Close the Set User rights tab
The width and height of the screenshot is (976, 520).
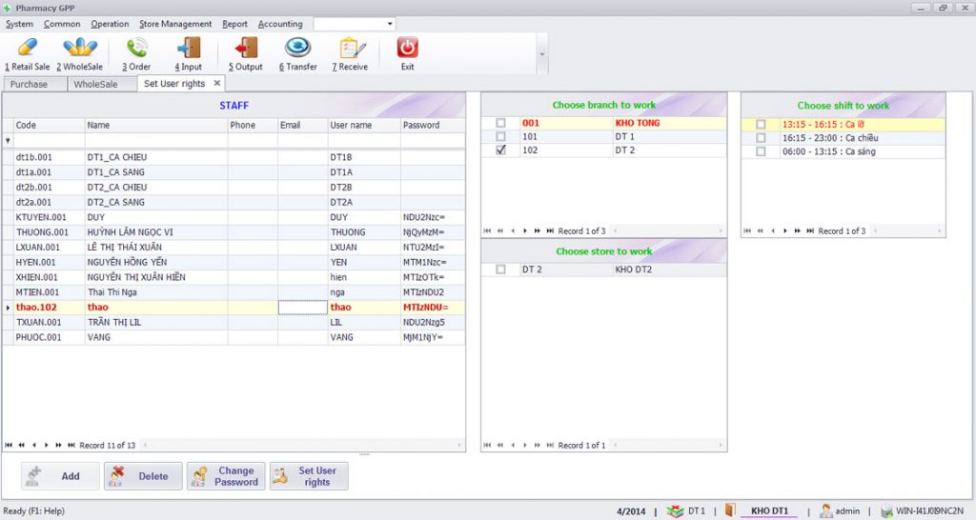pyautogui.click(x=217, y=83)
